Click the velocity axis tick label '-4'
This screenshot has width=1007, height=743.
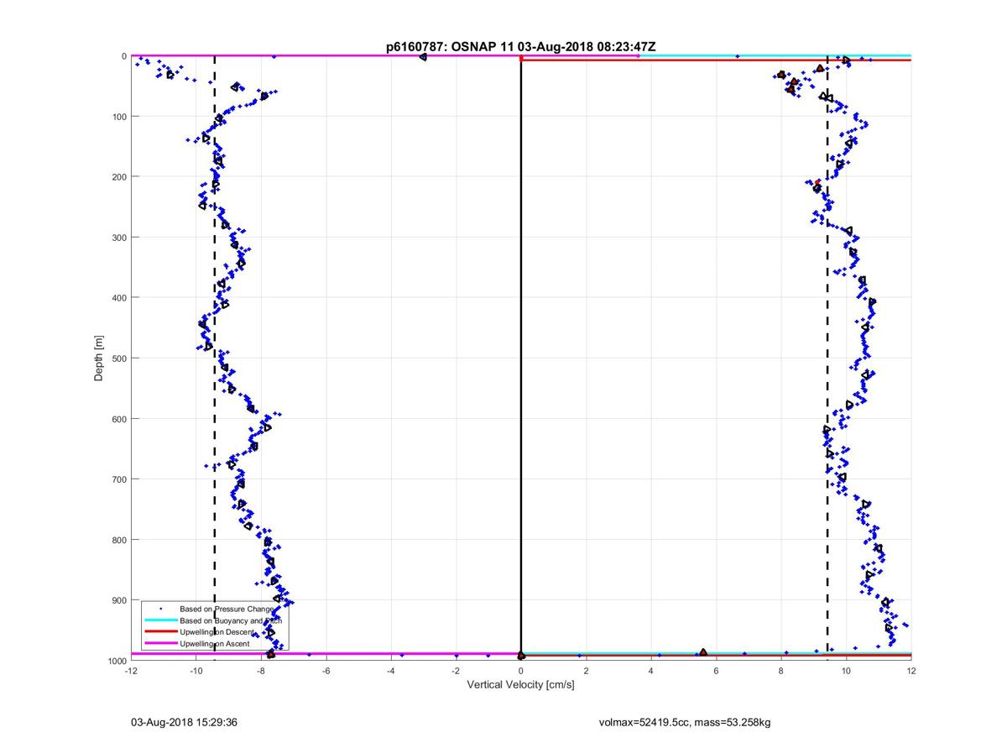[391, 672]
